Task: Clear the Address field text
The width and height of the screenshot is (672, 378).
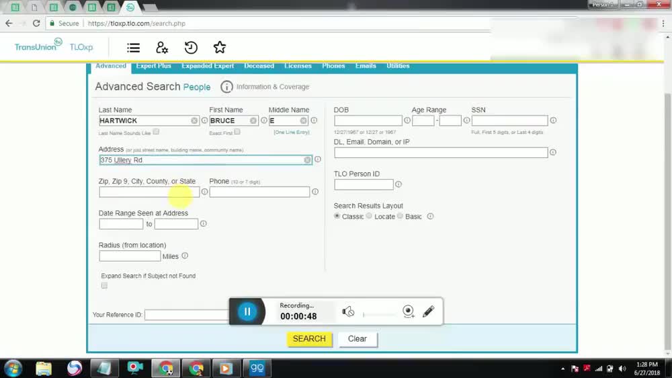Action: [x=307, y=160]
